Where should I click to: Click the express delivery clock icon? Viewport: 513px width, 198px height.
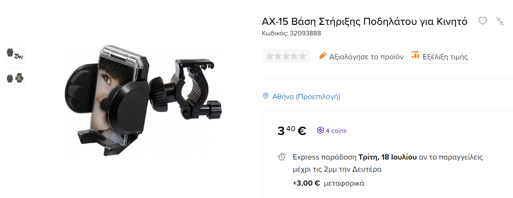pos(281,157)
